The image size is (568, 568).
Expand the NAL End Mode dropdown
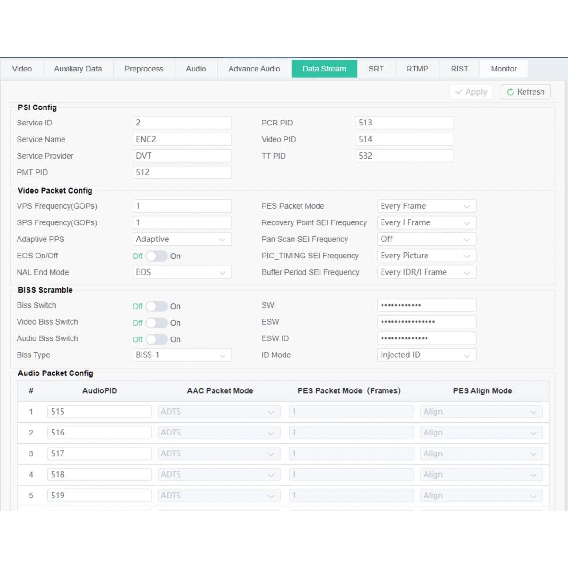click(182, 273)
